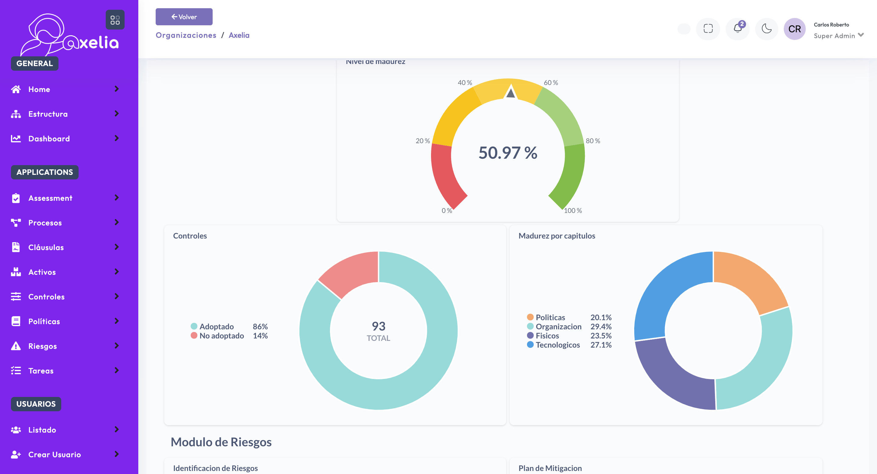Open the Políticas menu item
Screen dimensions: 877x474
tap(44, 321)
